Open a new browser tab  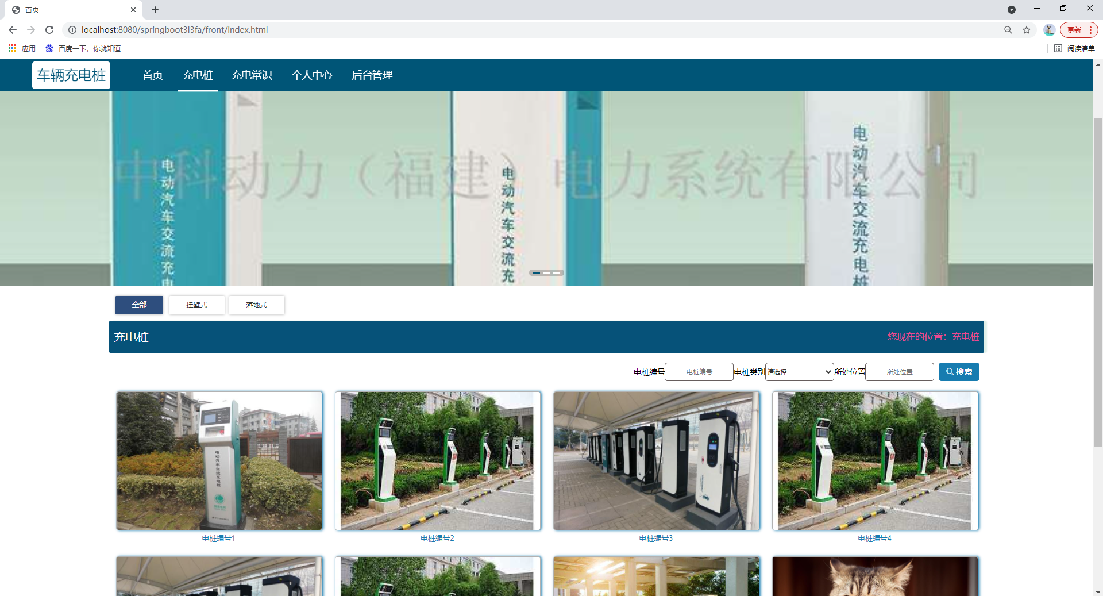tap(155, 10)
